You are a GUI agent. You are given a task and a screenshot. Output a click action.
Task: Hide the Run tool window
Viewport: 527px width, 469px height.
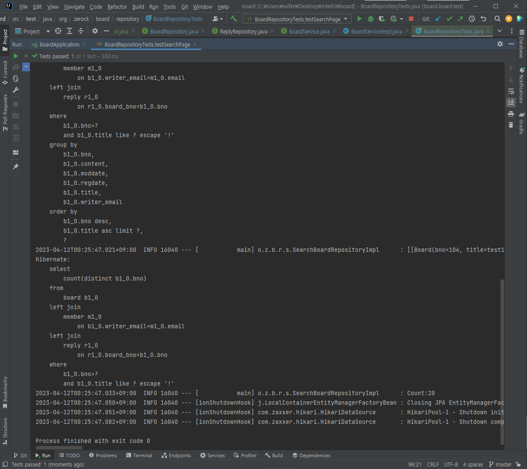(x=511, y=44)
